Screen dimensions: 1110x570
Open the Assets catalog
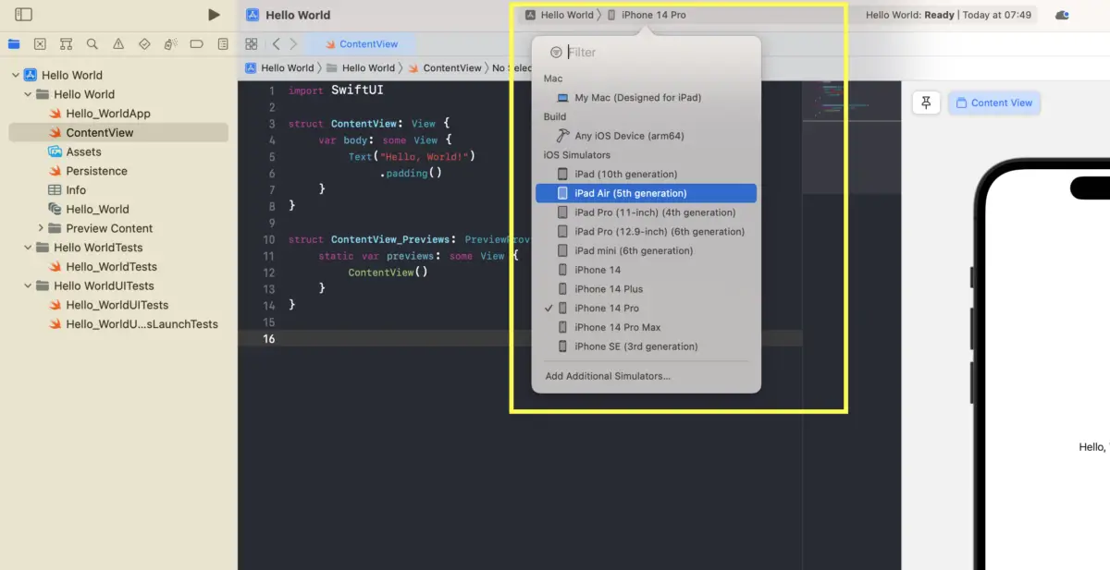click(x=118, y=152)
